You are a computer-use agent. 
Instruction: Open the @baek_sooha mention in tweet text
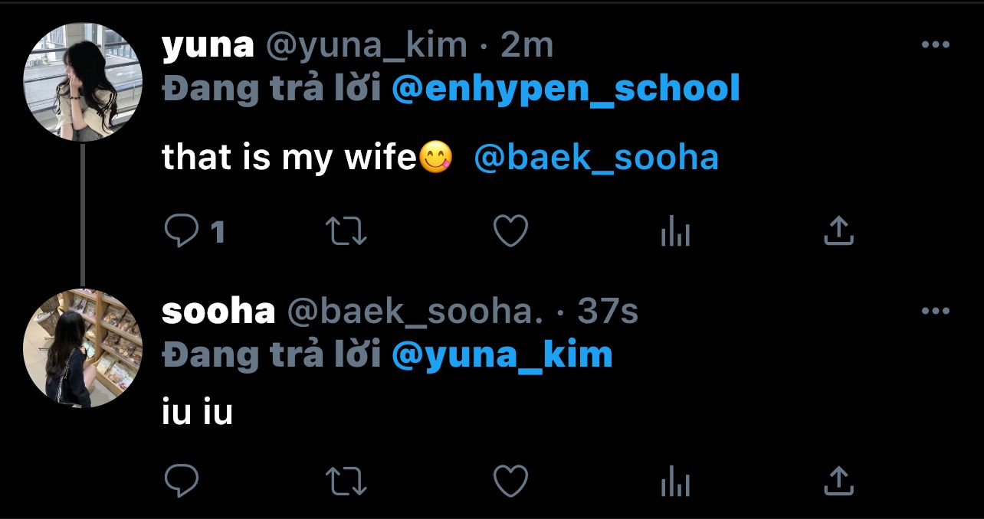[x=596, y=158]
